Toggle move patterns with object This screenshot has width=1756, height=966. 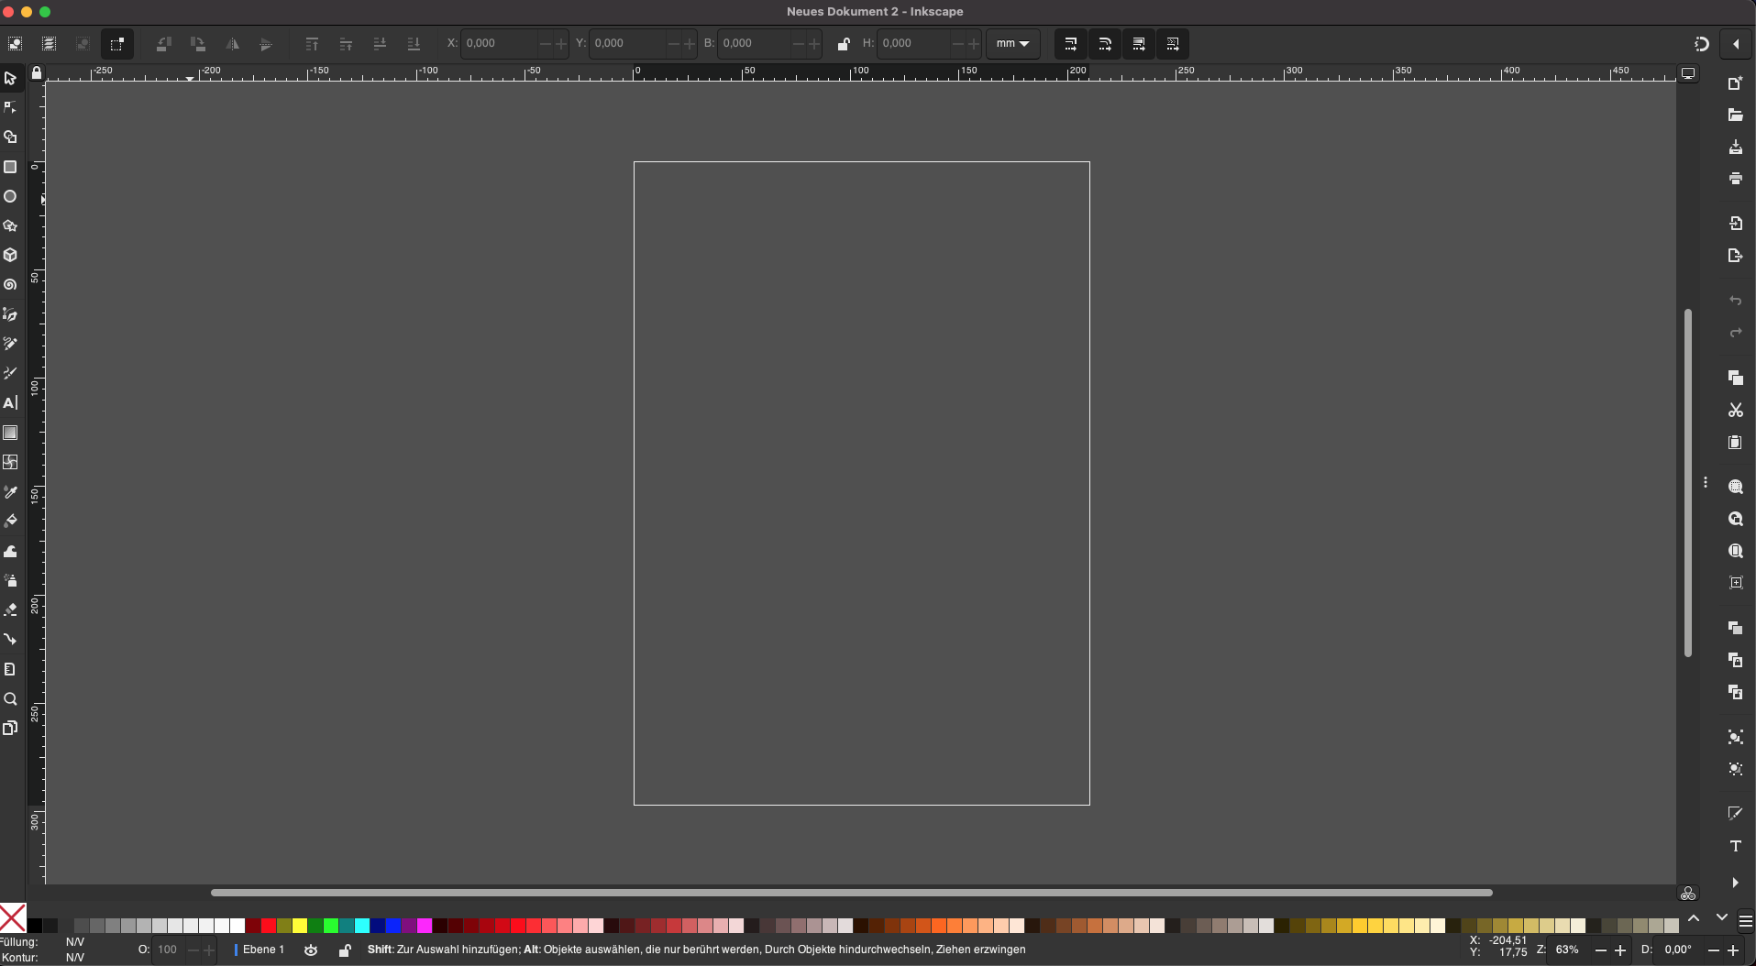click(1173, 44)
